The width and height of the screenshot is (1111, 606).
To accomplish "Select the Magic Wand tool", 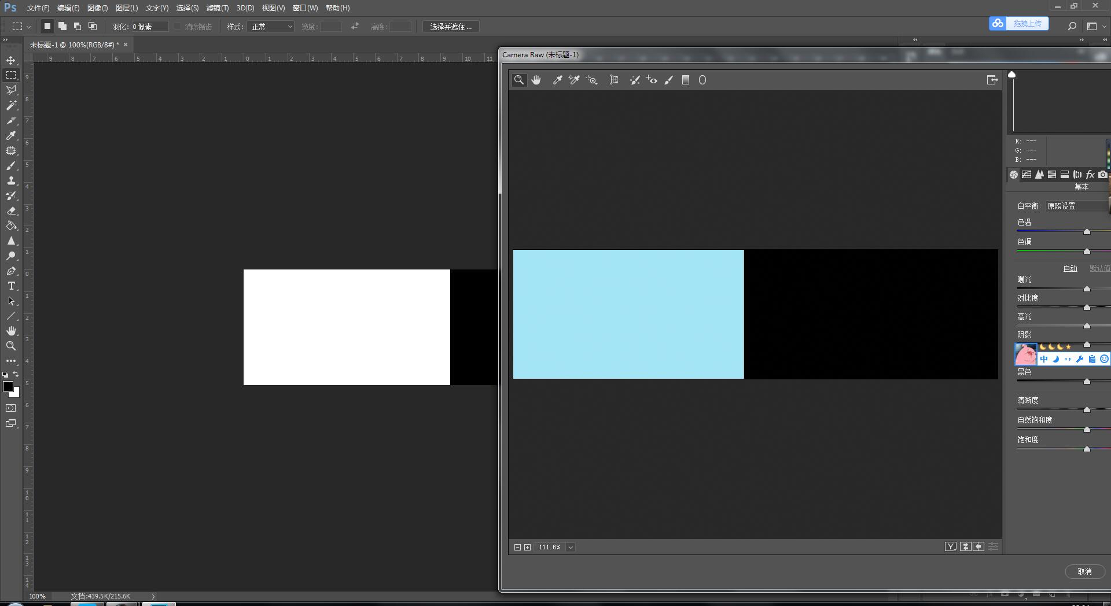I will (x=11, y=105).
